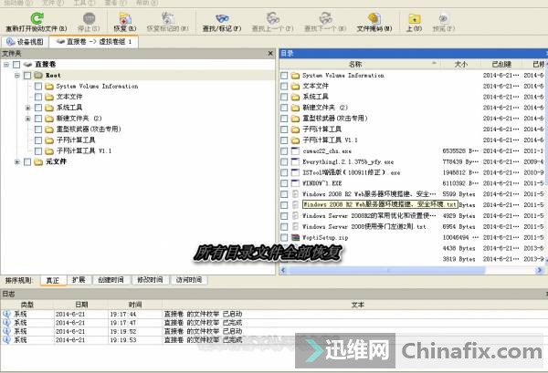Select the 直接卷 -> 虚拟卷组 1 tab
Viewport: 548px width, 373px height.
(x=94, y=42)
